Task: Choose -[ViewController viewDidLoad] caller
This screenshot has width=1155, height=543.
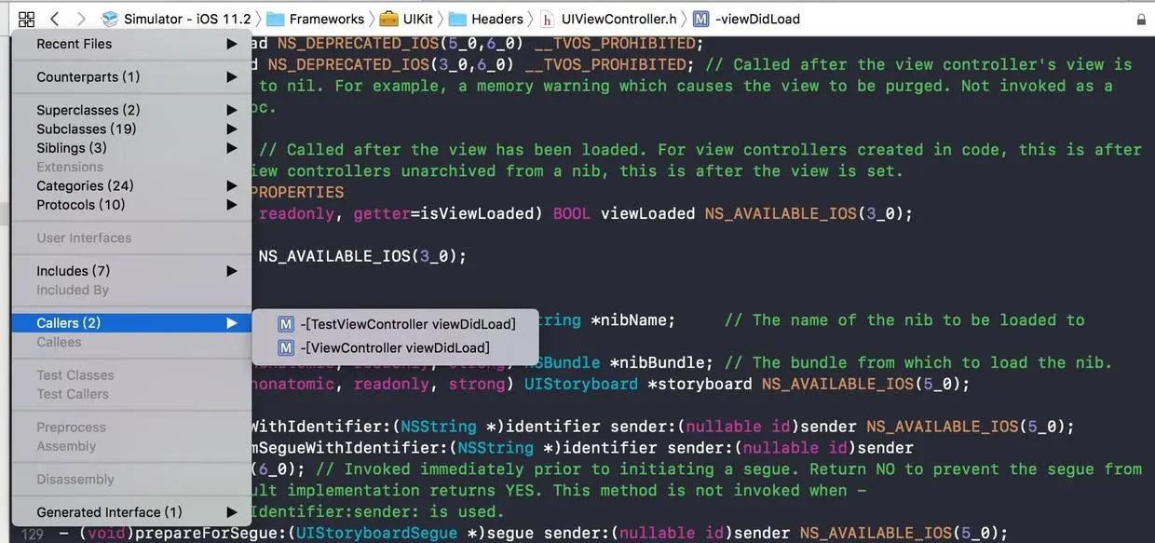Action: (x=396, y=347)
